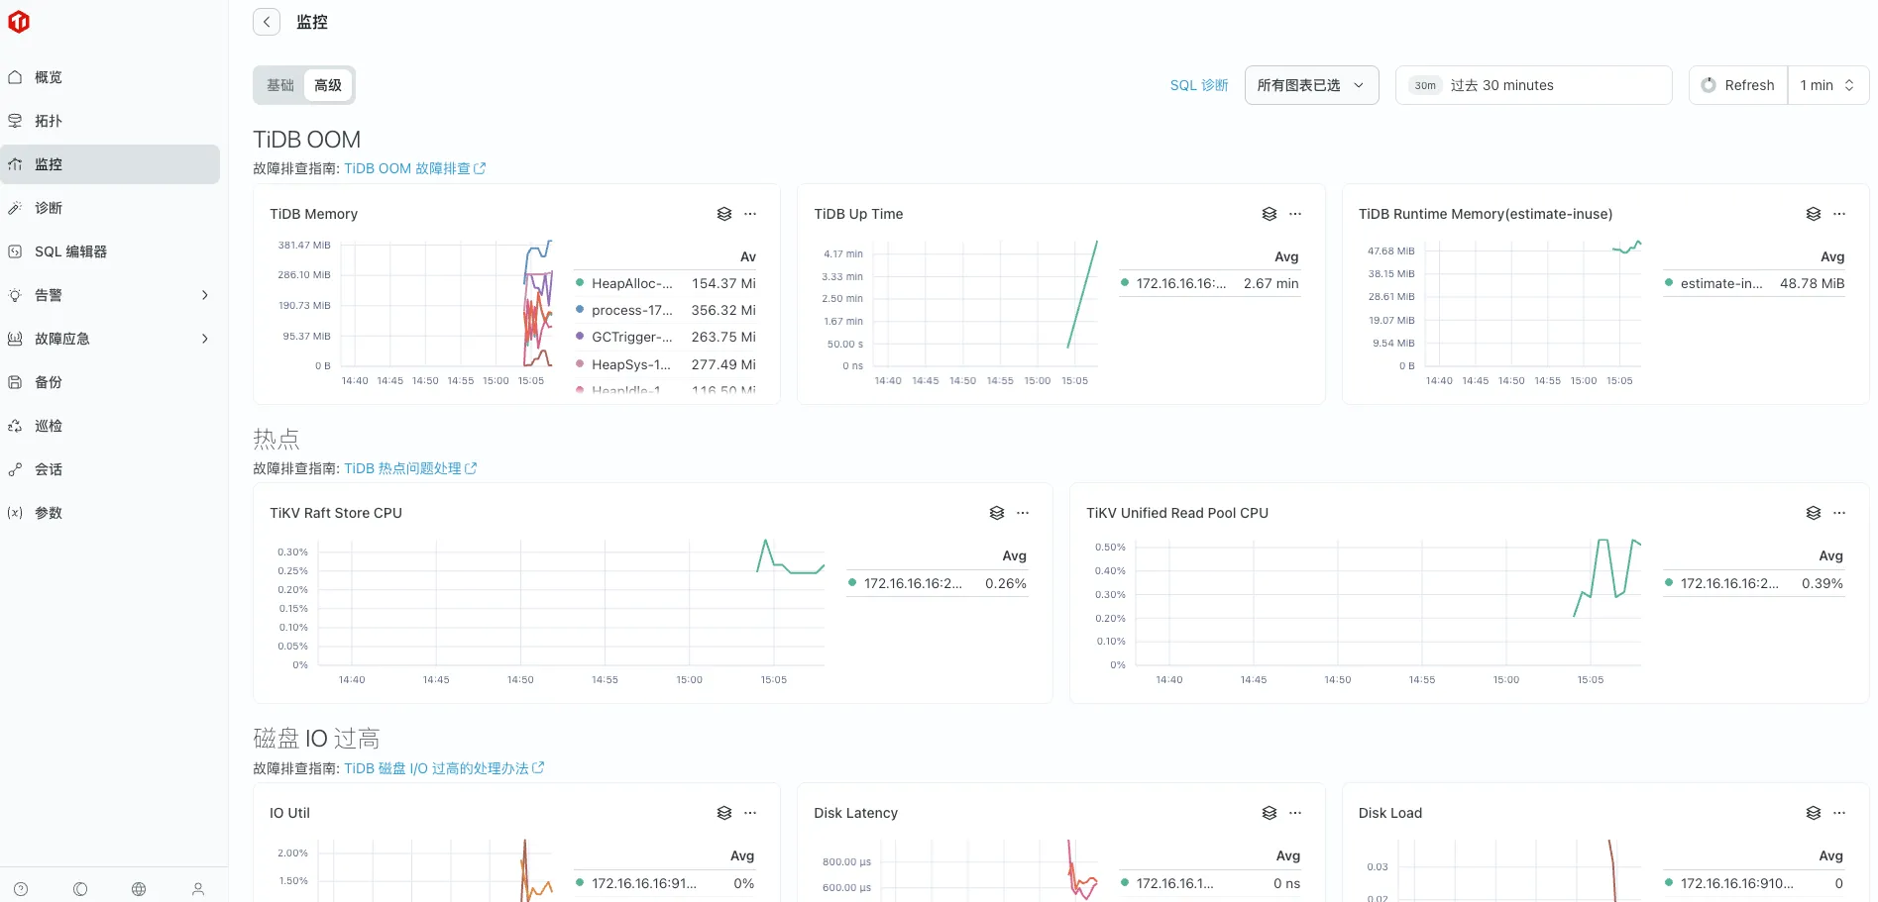Open the 备份 backup page

click(x=48, y=382)
